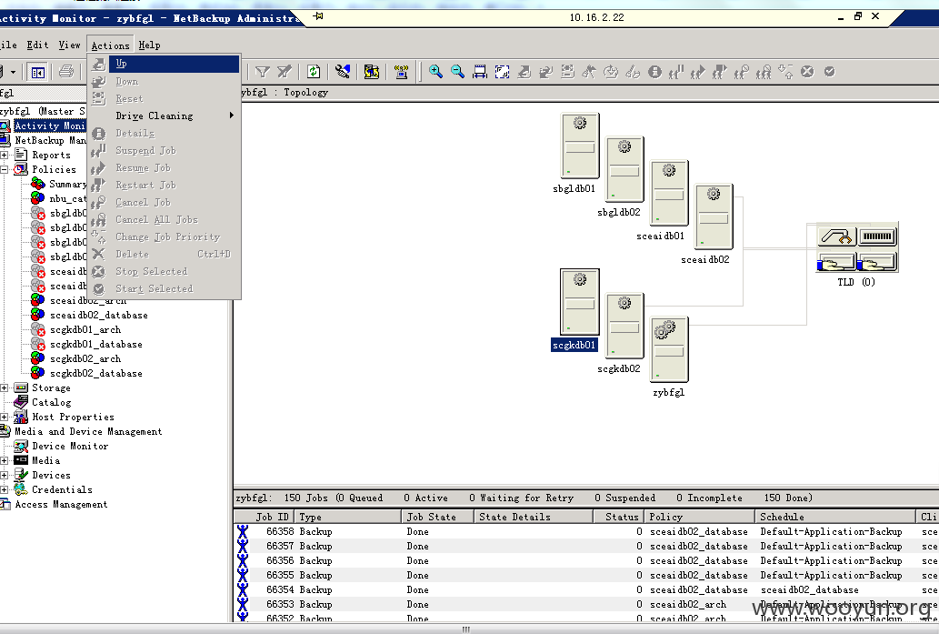Open the View menu
Image resolution: width=939 pixels, height=634 pixels.
pos(69,45)
